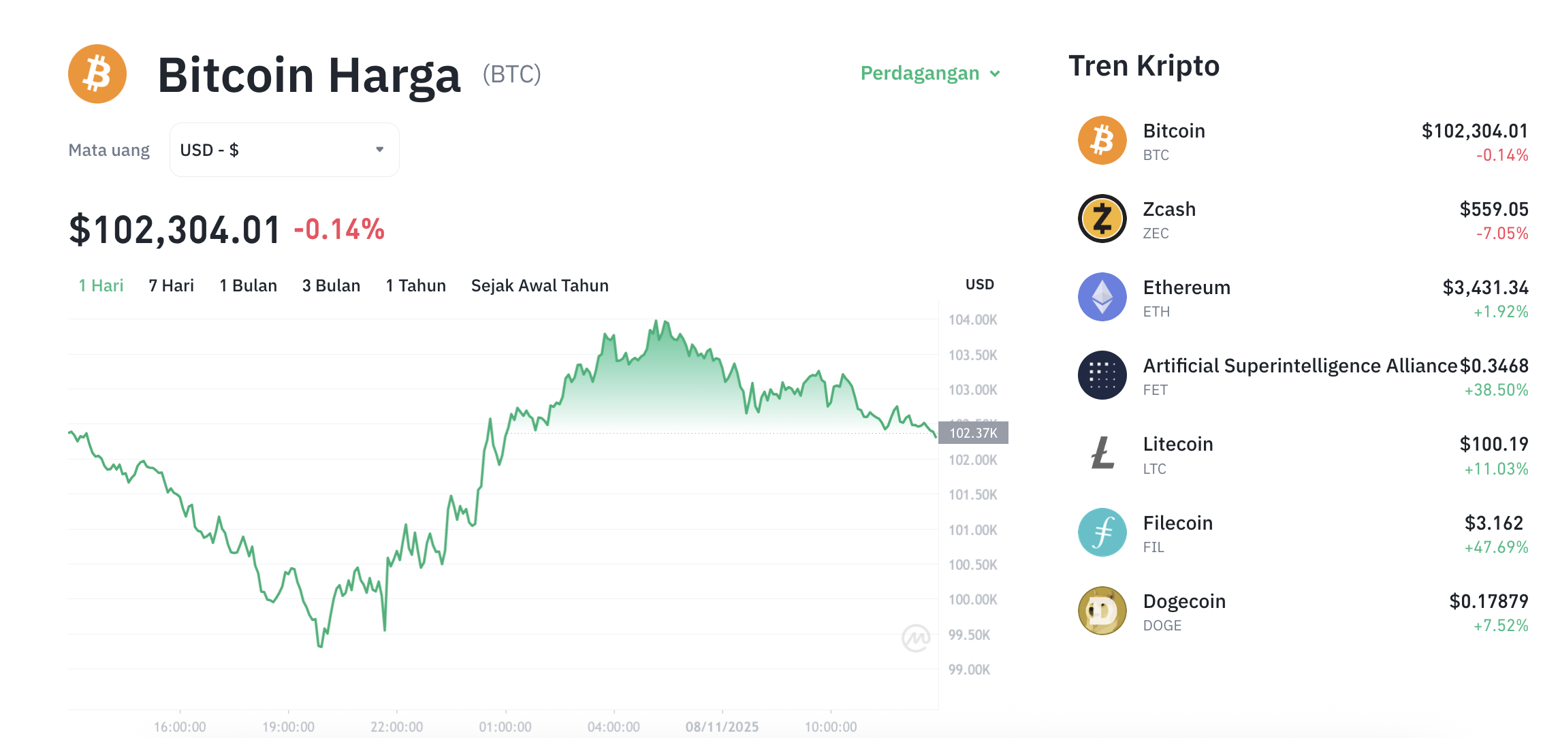
Task: Click the Bitcoin logo icon next to the title
Action: pos(97,74)
